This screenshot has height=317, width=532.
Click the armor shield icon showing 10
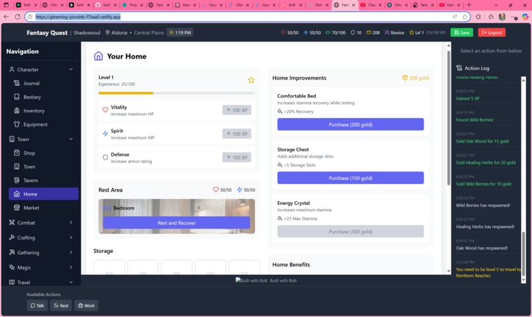pyautogui.click(x=353, y=32)
